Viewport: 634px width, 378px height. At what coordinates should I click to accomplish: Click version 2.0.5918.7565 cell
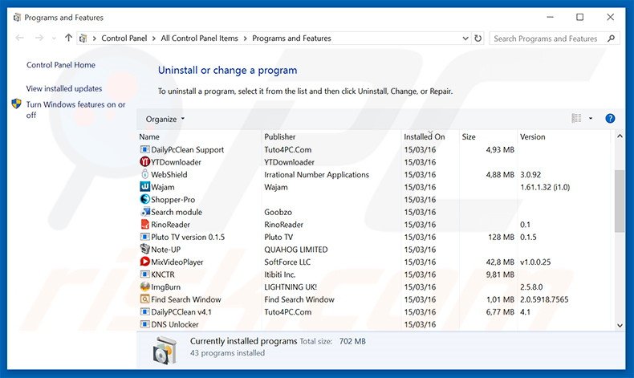point(544,299)
